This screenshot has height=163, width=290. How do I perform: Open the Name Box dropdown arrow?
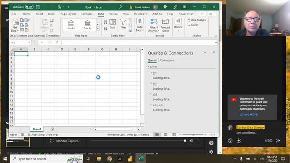(x=29, y=43)
